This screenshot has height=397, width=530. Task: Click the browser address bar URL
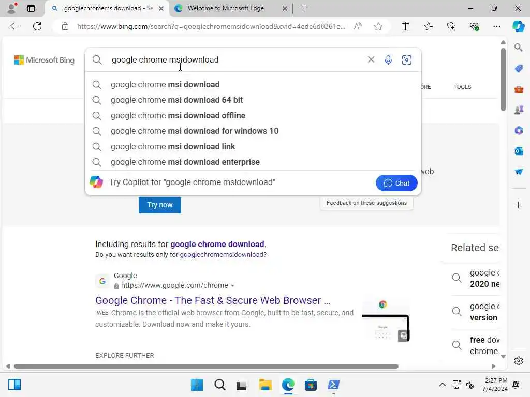coord(211,26)
